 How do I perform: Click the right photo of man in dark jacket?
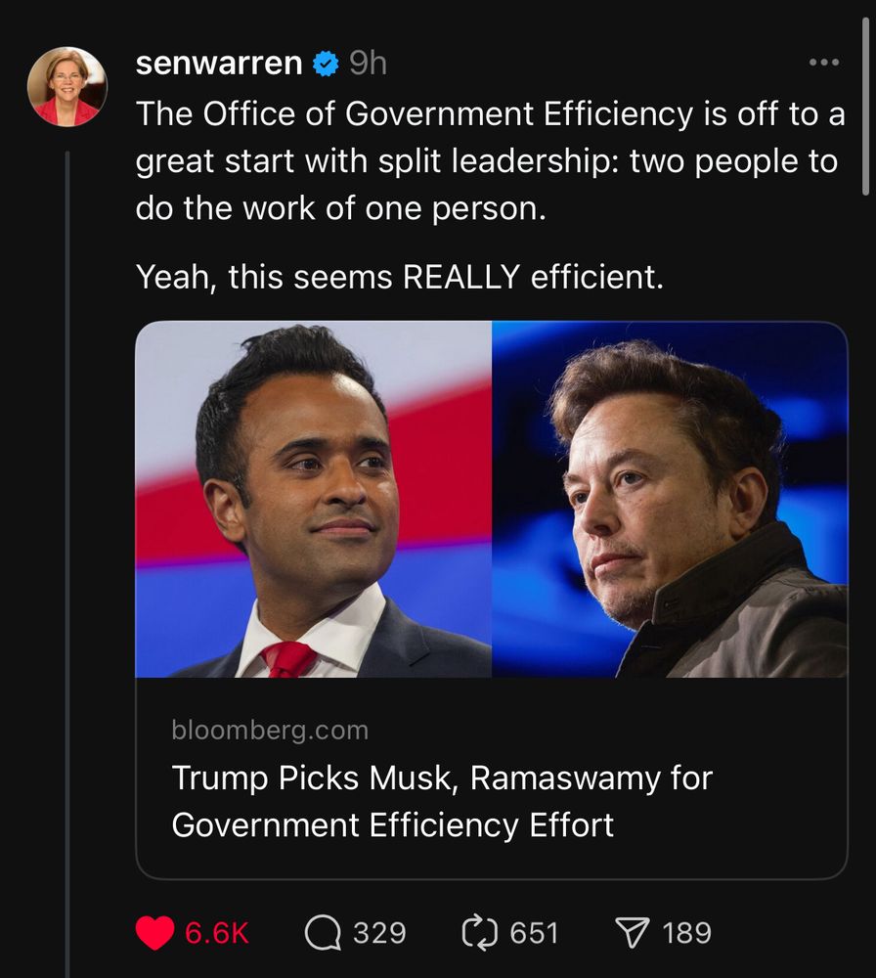click(670, 500)
